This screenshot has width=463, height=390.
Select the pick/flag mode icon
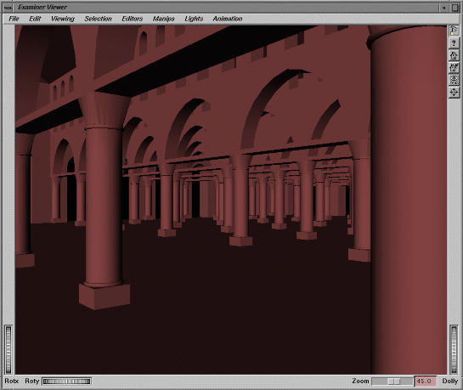[x=454, y=30]
